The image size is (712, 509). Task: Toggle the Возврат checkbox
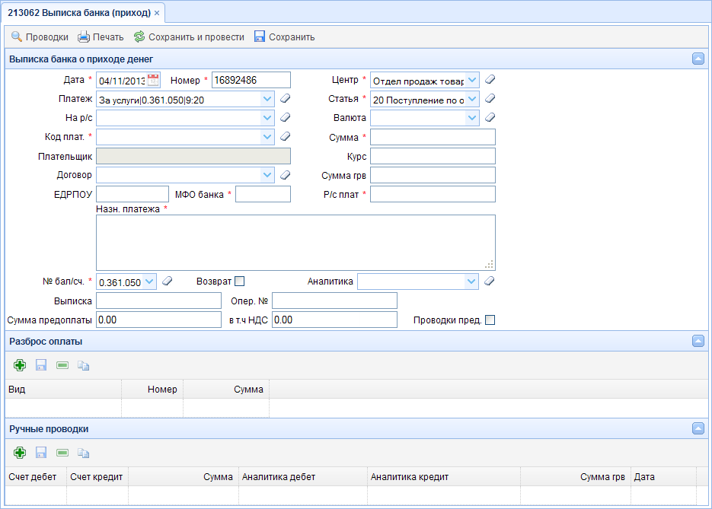[x=240, y=282]
